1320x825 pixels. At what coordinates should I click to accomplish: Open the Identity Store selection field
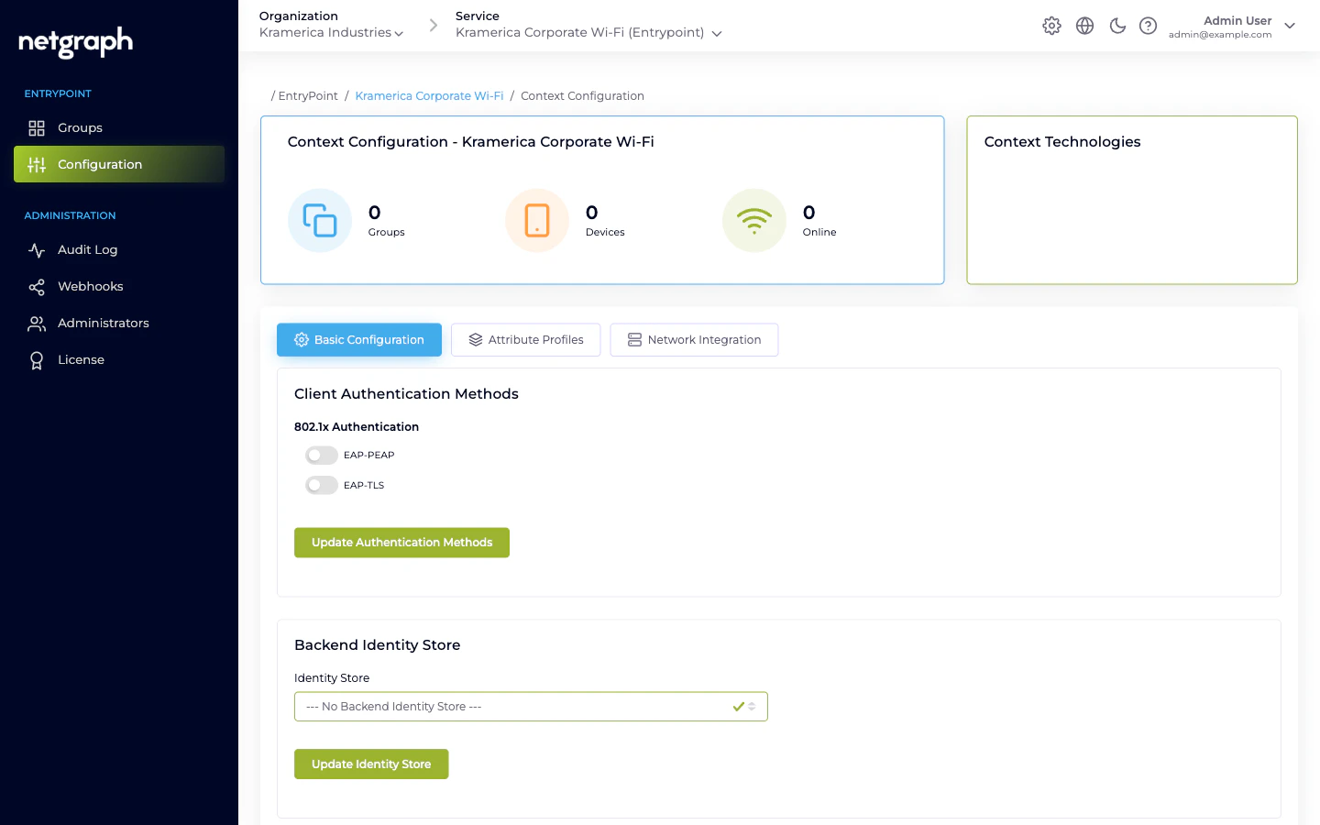531,706
